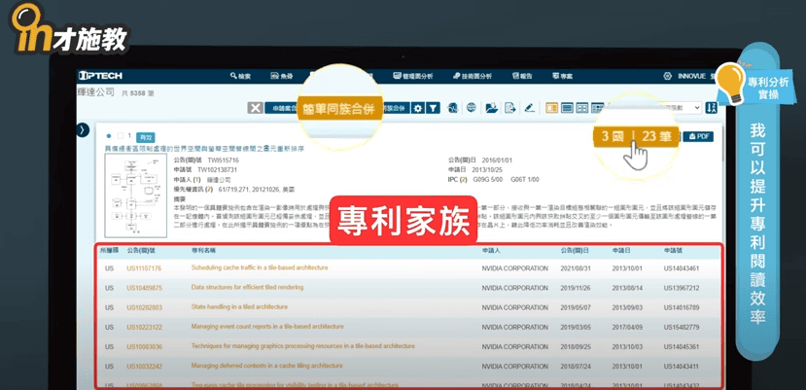The image size is (806, 390).
Task: Open patent link US11107176
Action: point(144,267)
